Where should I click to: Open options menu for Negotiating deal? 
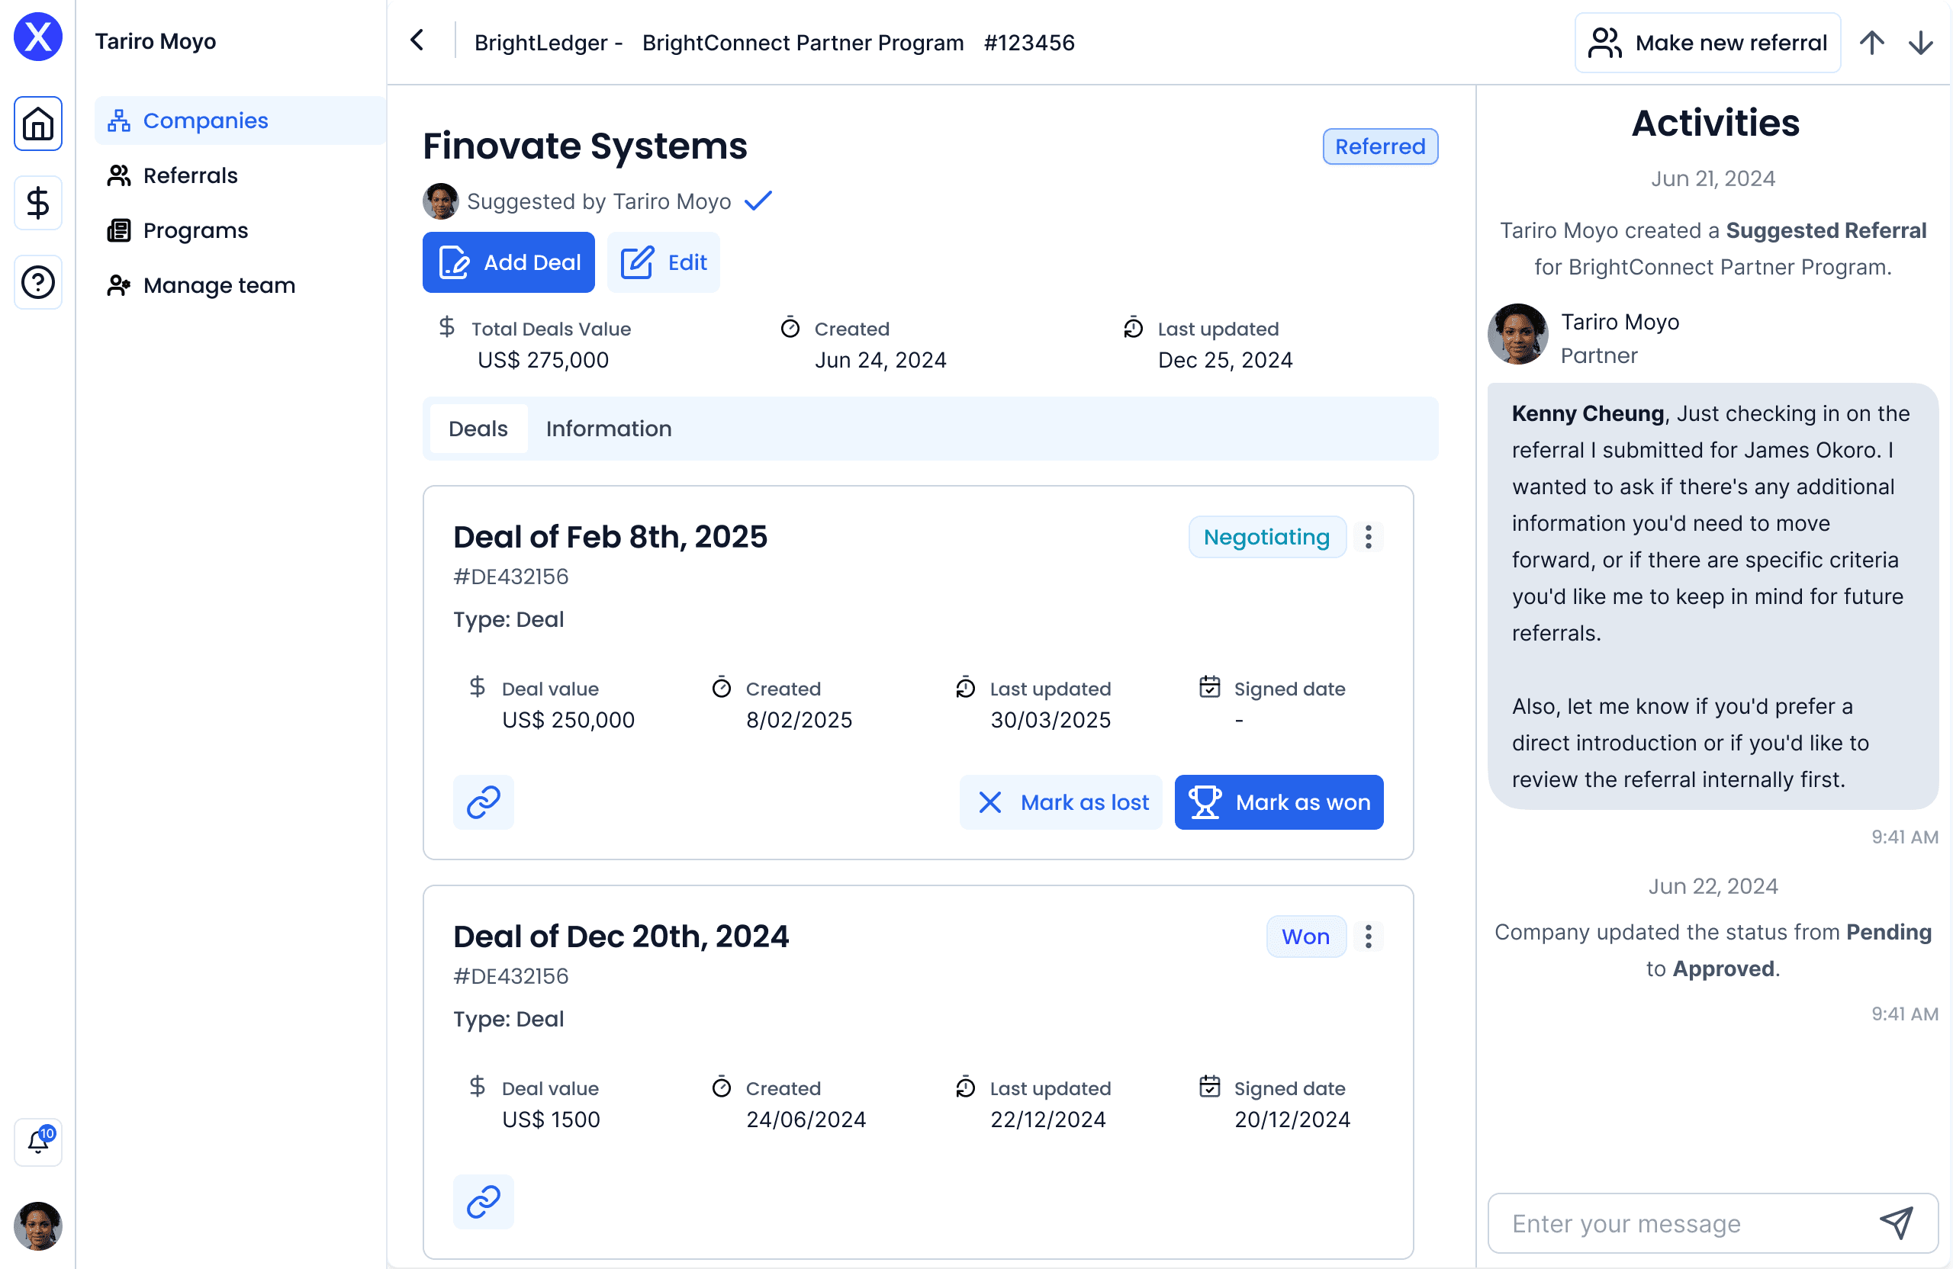(1368, 536)
